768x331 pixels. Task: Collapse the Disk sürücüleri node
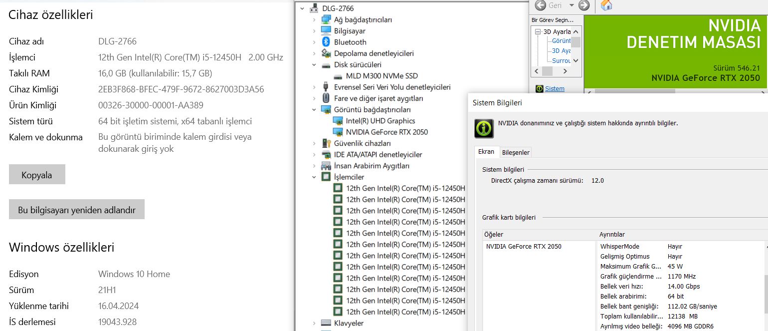point(314,64)
